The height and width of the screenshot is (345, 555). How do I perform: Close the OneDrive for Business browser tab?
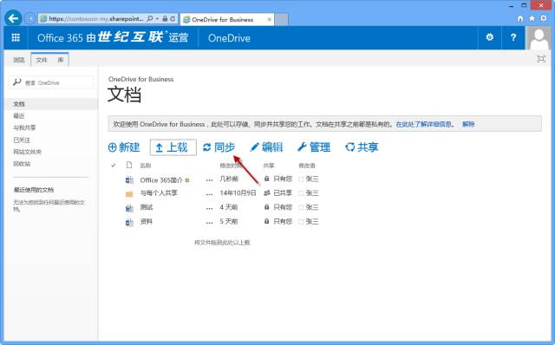coord(270,19)
